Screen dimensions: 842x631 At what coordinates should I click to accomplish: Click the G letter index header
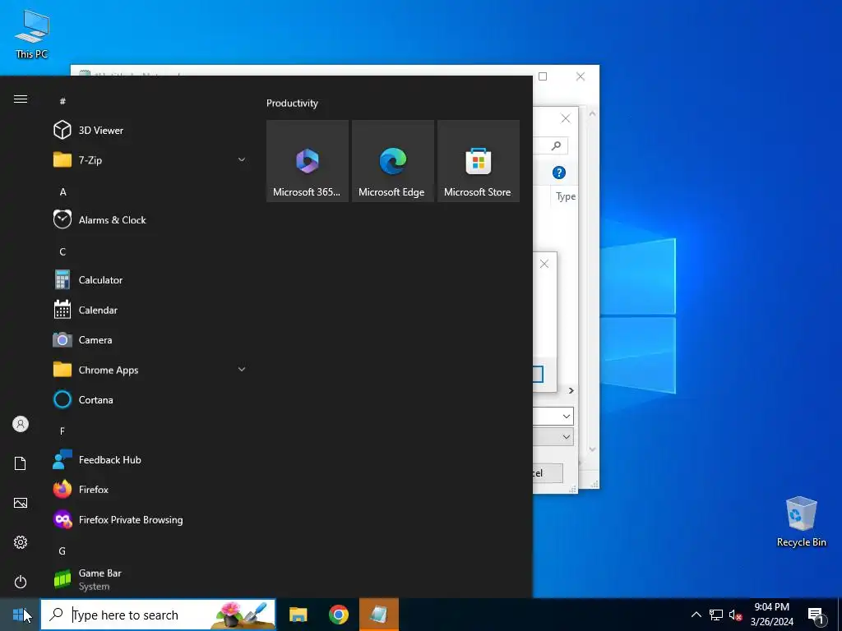[x=62, y=551]
